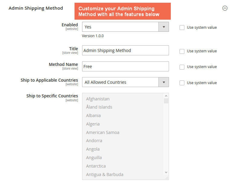Click the Title input field
This screenshot has height=186, width=239.
coord(125,51)
